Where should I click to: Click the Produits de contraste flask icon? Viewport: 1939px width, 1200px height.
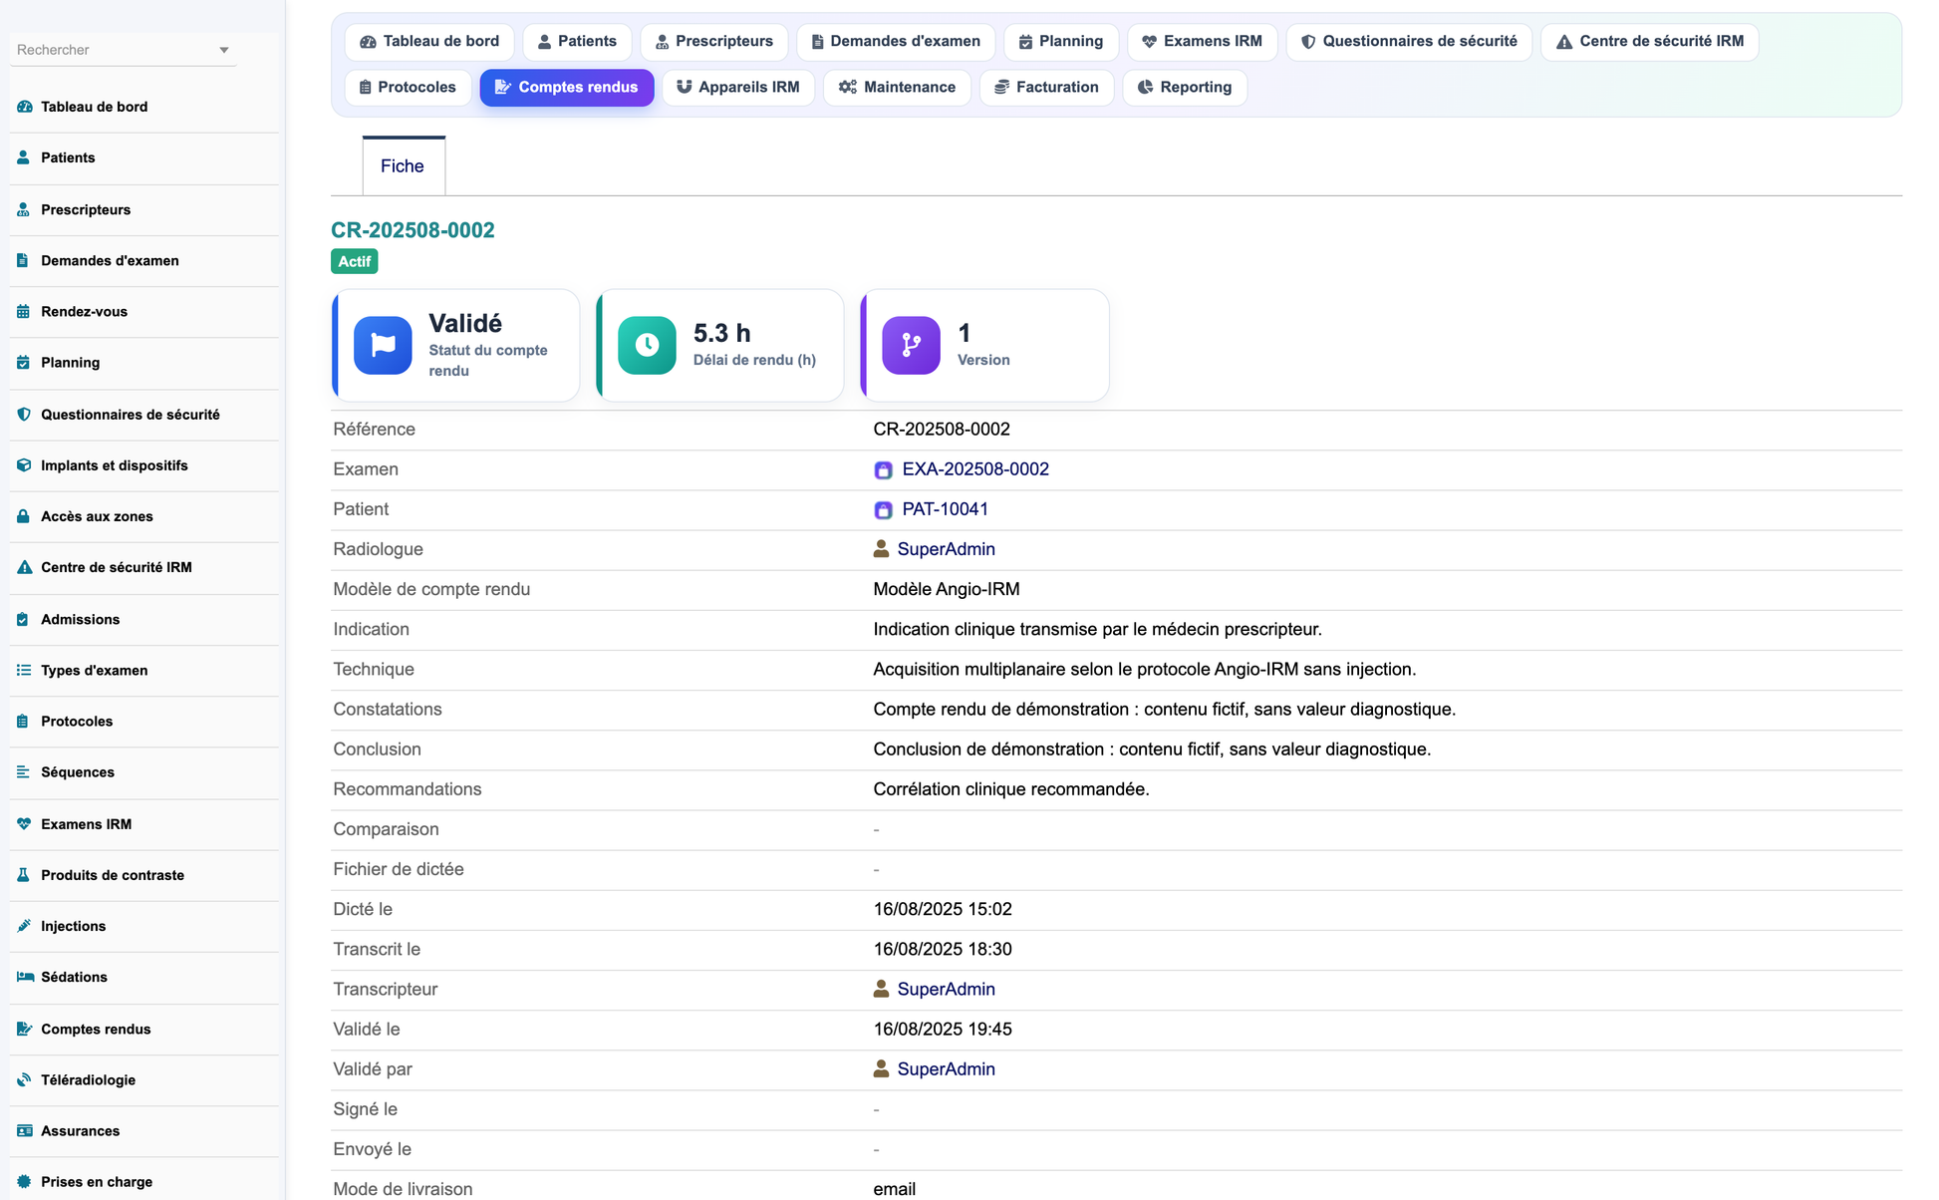(x=24, y=875)
